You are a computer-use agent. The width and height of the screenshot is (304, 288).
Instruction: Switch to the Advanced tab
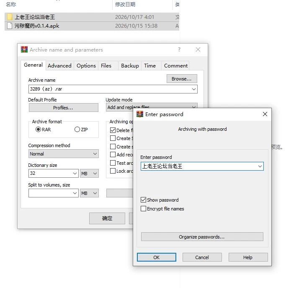(59, 66)
